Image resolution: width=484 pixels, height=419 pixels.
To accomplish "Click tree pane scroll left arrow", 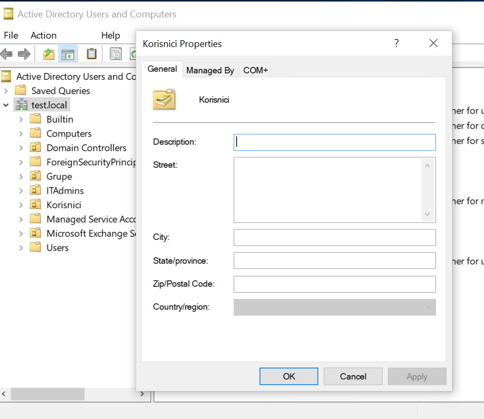I will (x=4, y=394).
